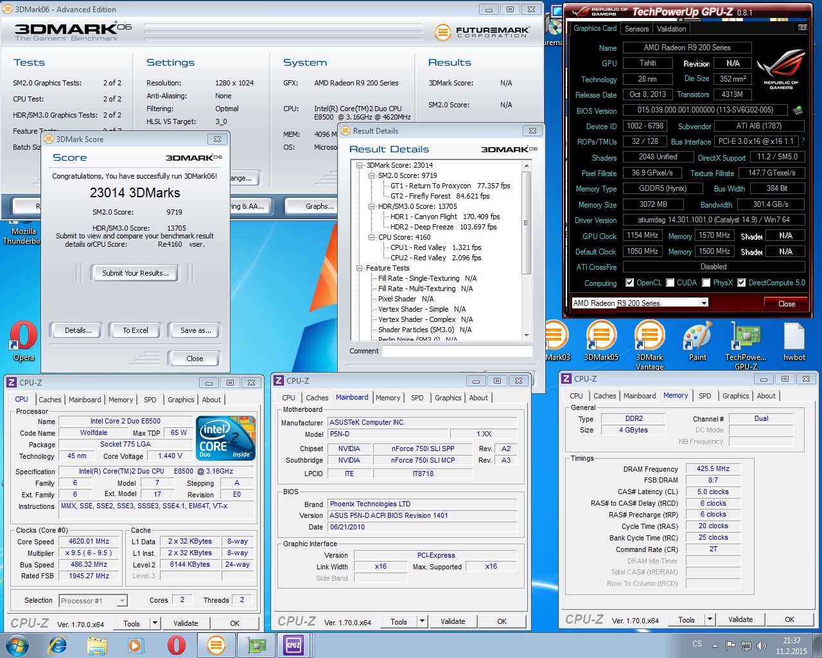This screenshot has width=822, height=658.
Task: Click the BIOS save chip icon in GPU-Z
Action: point(798,110)
